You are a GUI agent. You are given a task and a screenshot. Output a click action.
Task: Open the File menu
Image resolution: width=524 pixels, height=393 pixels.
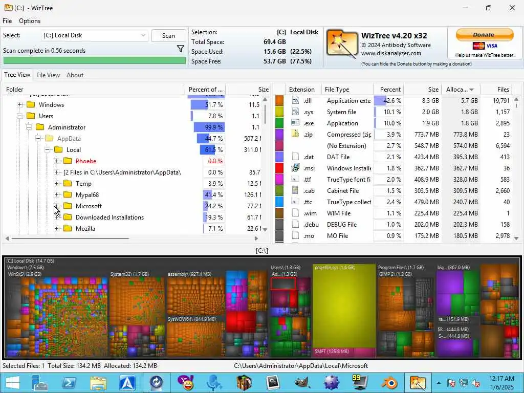(7, 20)
